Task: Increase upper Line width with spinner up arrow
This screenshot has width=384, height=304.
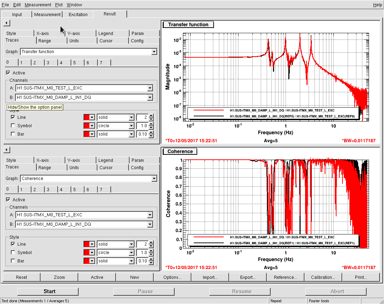Action: [x=151, y=116]
